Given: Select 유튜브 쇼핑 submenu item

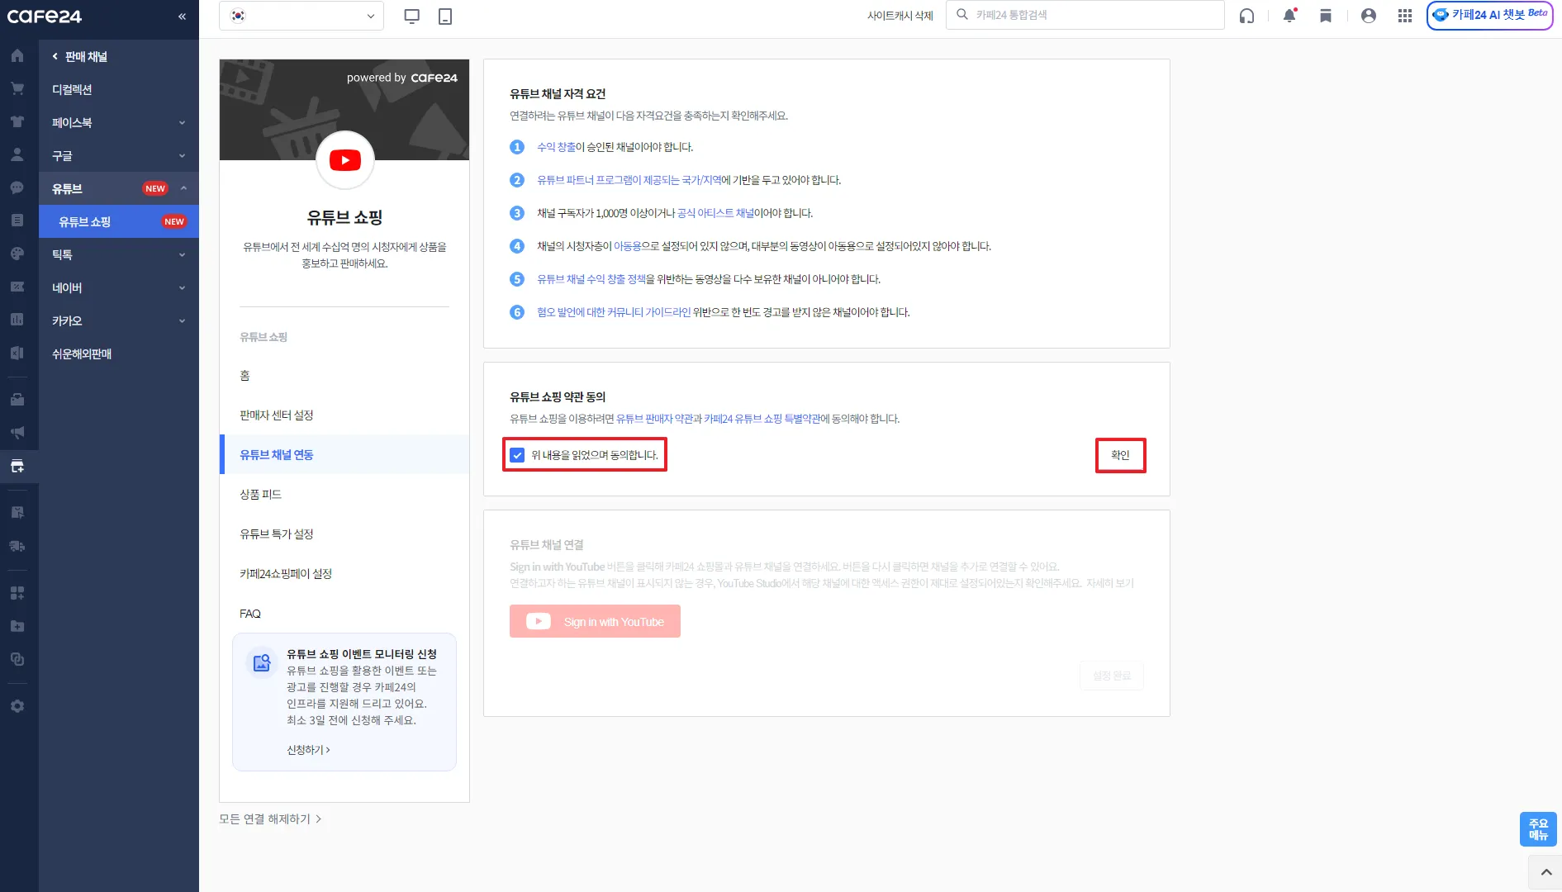Looking at the screenshot, I should tap(119, 221).
